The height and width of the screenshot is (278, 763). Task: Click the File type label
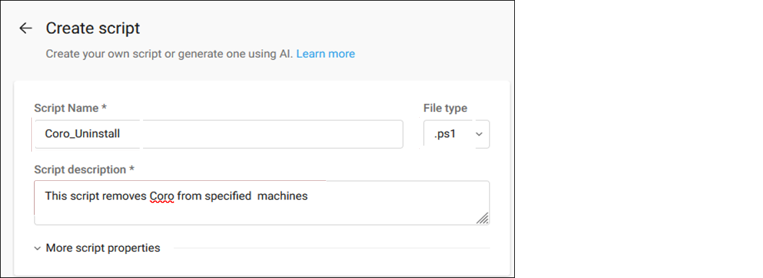tap(445, 108)
